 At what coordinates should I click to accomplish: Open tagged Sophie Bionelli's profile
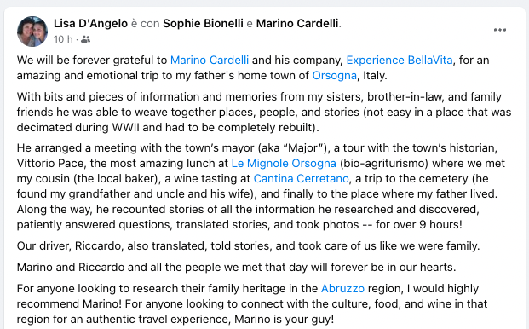pos(203,23)
